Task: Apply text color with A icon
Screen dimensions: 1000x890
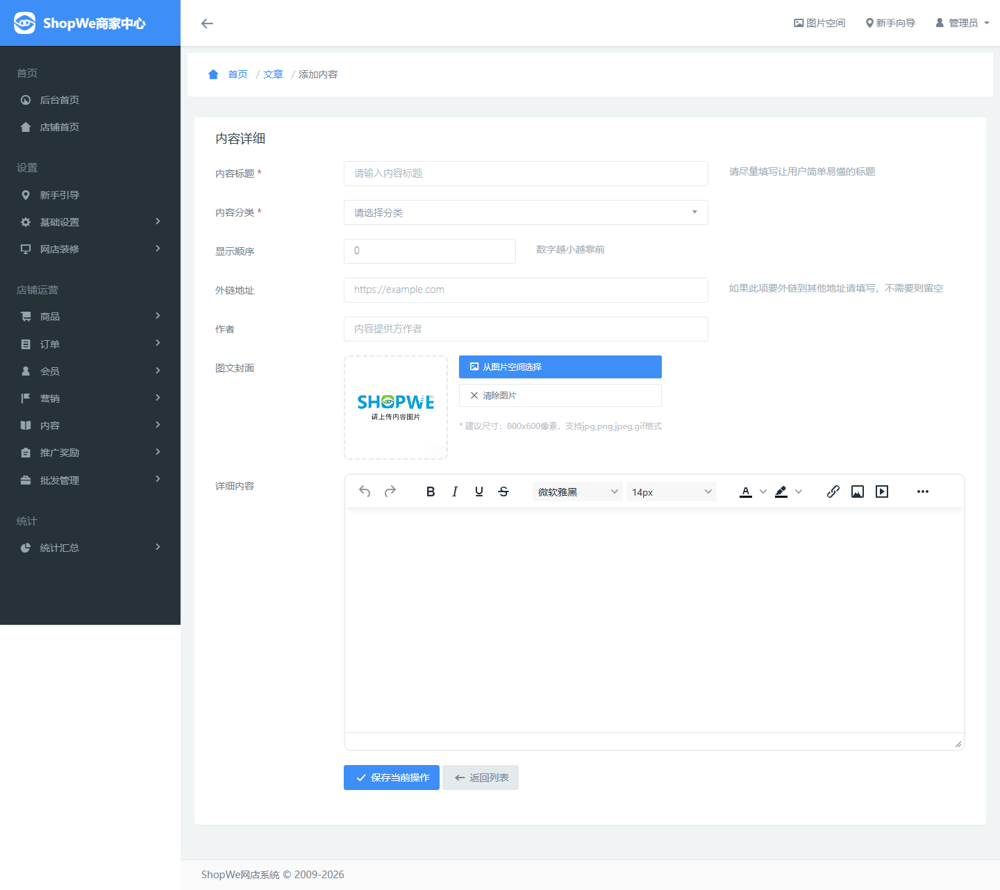Action: pos(746,492)
